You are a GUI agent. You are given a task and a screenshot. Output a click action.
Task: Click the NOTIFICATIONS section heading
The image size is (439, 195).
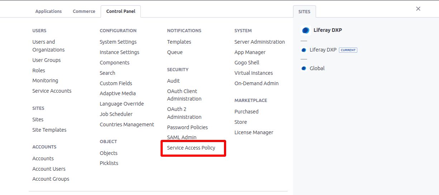click(x=184, y=31)
